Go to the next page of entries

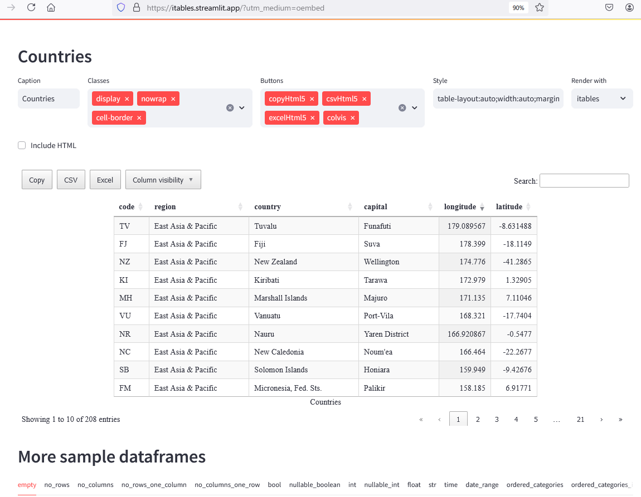click(601, 419)
